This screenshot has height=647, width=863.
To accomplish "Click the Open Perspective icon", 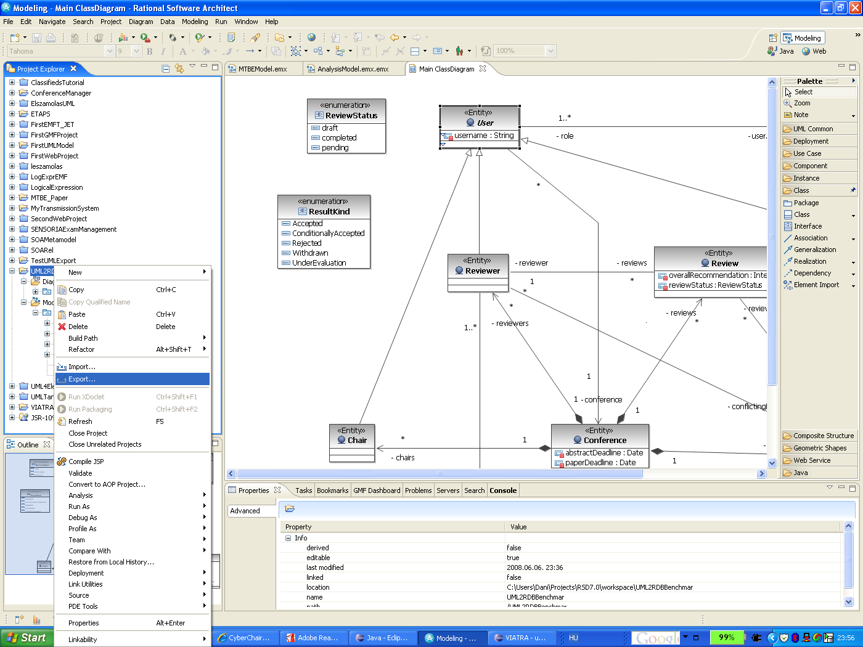I will [x=773, y=38].
